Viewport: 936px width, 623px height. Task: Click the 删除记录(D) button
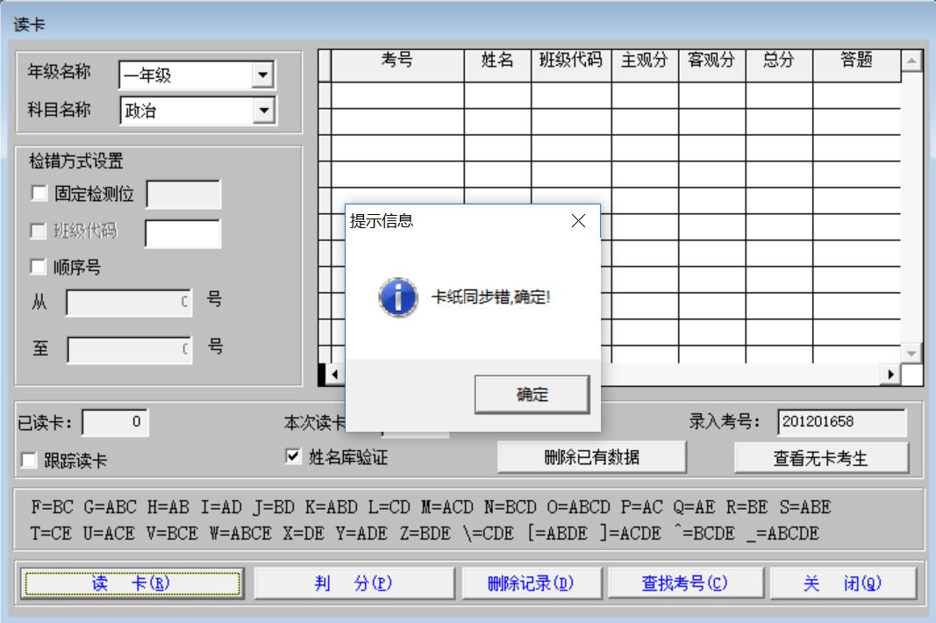pos(531,583)
